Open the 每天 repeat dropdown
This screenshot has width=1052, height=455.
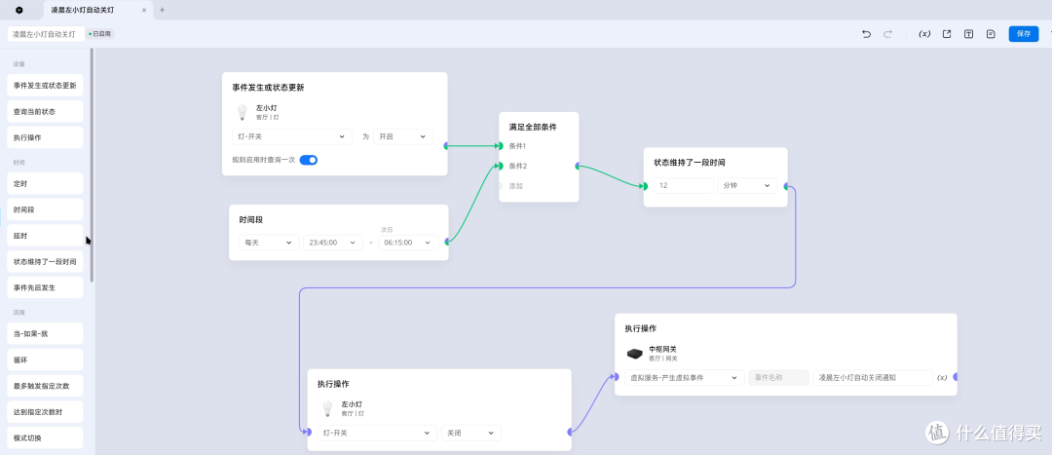coord(269,243)
